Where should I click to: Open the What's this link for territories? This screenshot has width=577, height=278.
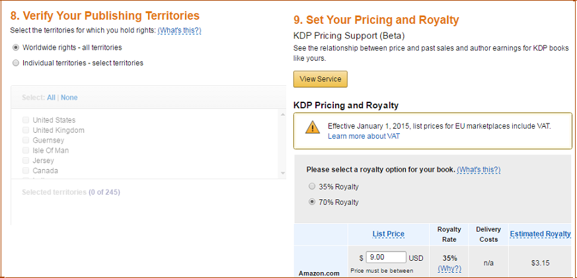point(179,30)
